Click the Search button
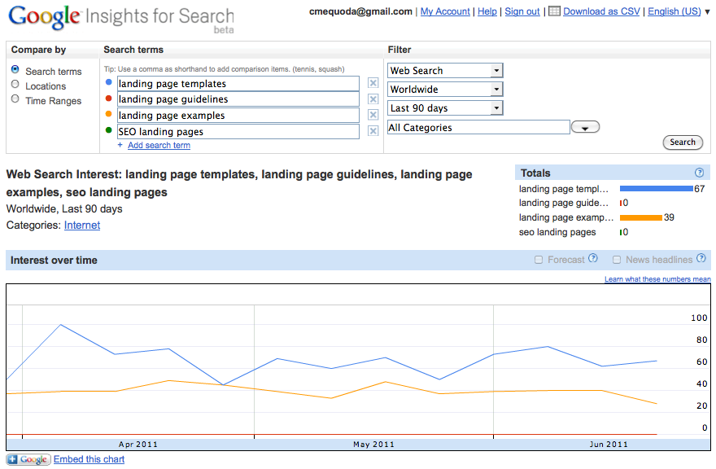Viewport: 716px width, 469px height. coord(682,142)
